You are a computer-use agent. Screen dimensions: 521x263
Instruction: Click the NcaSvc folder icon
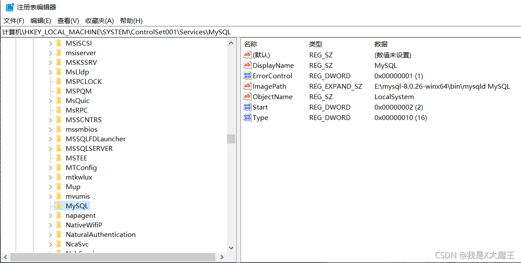click(x=59, y=244)
